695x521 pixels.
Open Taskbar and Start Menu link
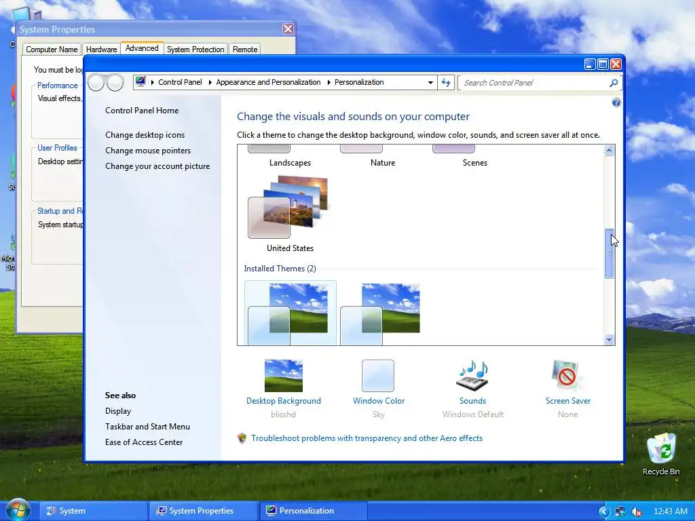click(x=147, y=427)
